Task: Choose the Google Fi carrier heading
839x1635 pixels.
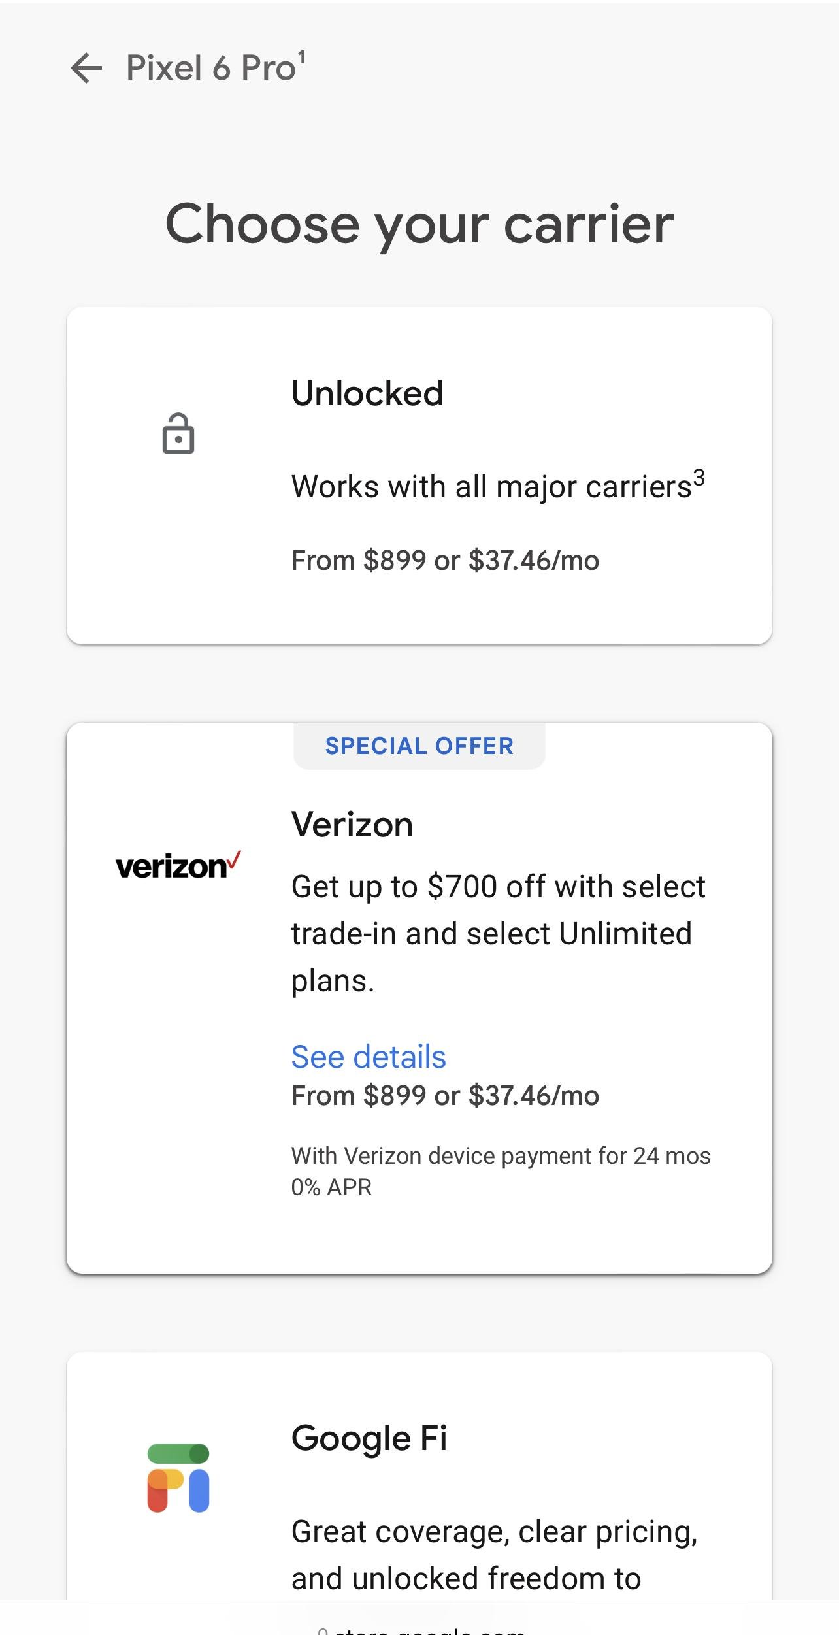Action: (x=369, y=1438)
